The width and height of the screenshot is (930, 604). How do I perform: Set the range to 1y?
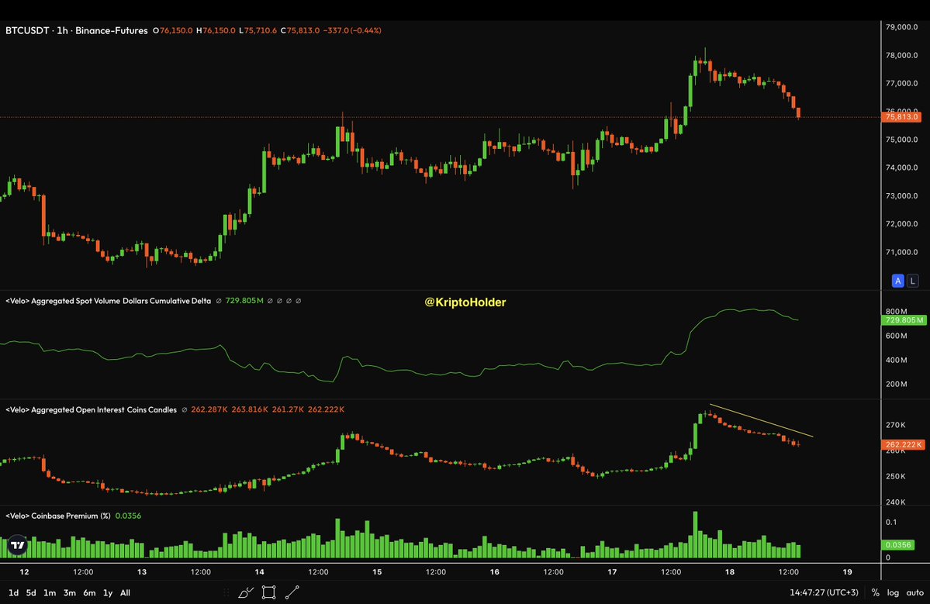[108, 592]
